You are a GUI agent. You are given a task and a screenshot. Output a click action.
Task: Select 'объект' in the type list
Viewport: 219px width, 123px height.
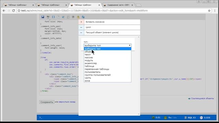107,52
